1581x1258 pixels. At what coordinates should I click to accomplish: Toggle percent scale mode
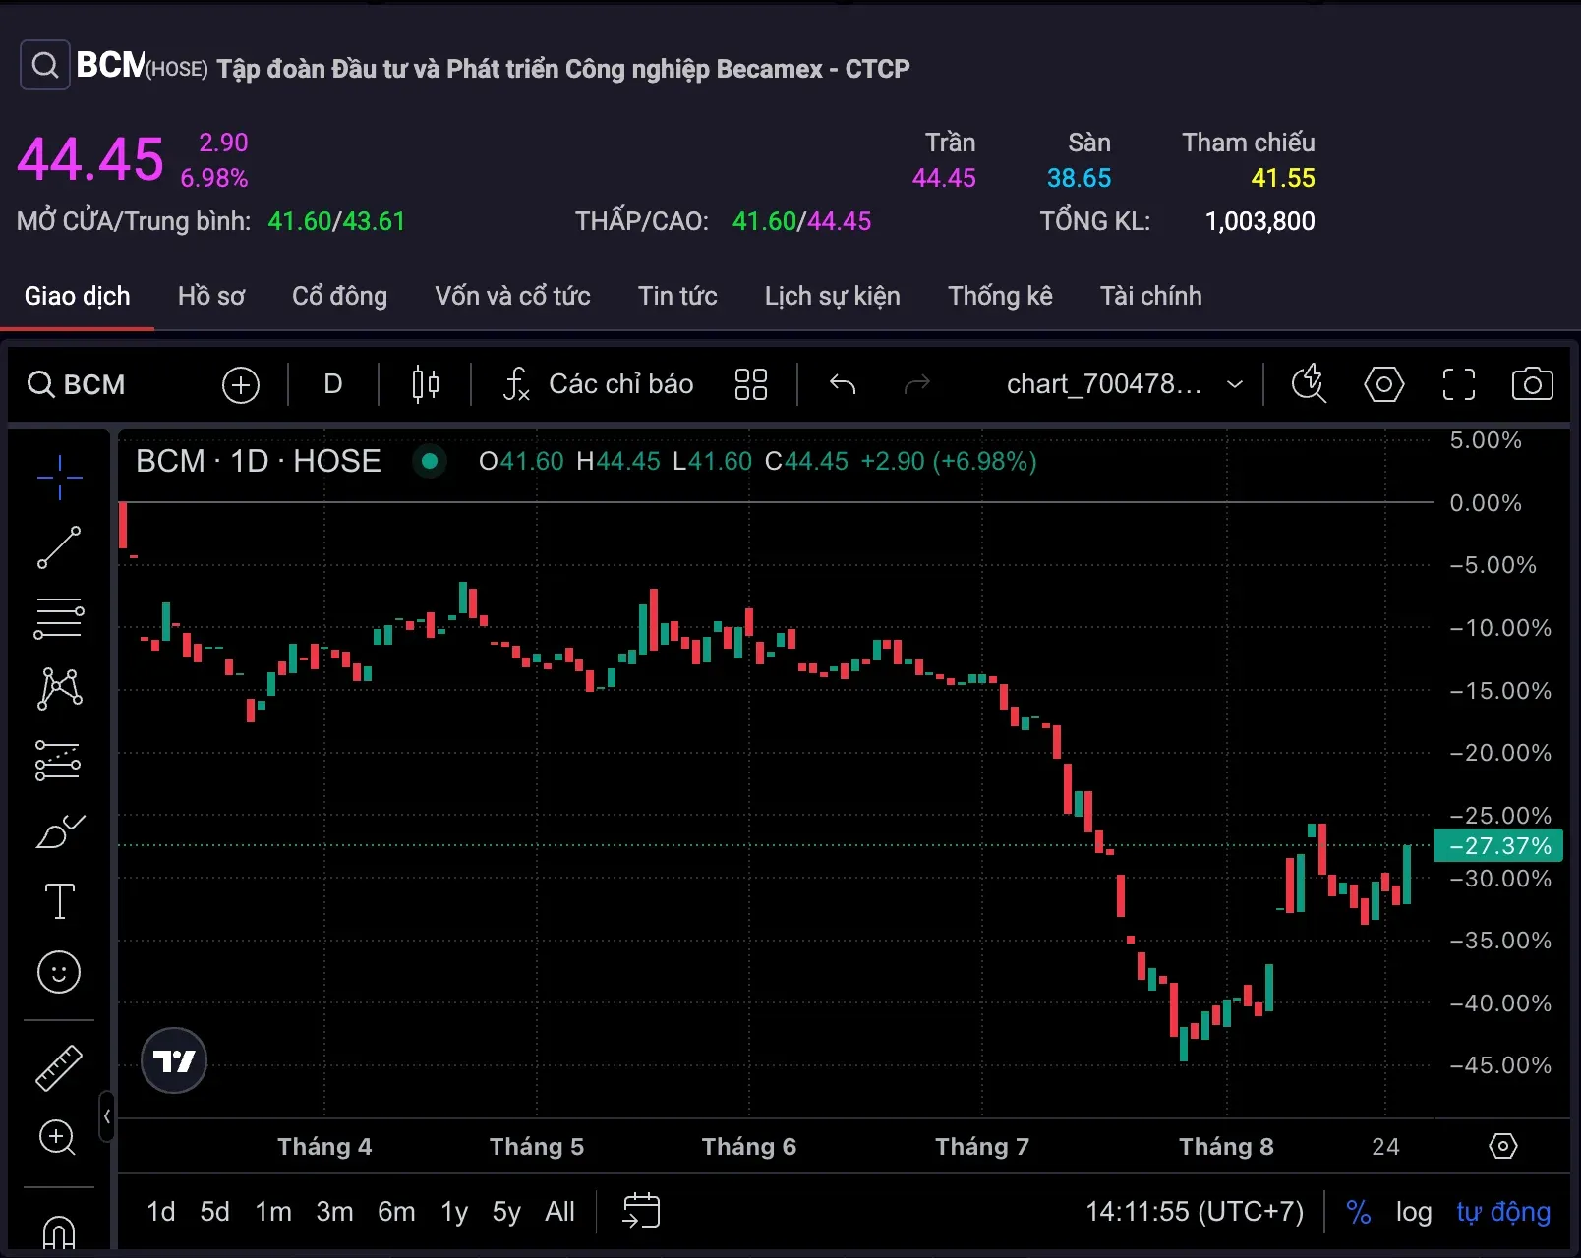coord(1359,1212)
